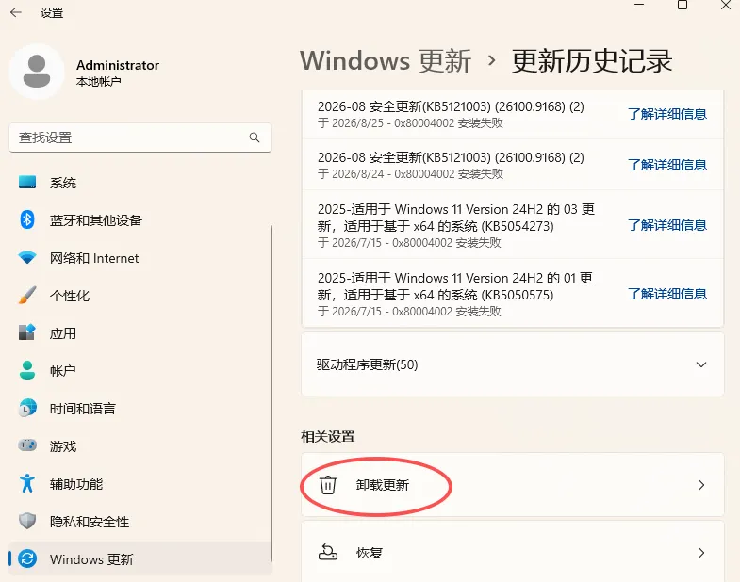
Task: Click the Windows 更新 breadcrumb link
Action: (x=386, y=61)
